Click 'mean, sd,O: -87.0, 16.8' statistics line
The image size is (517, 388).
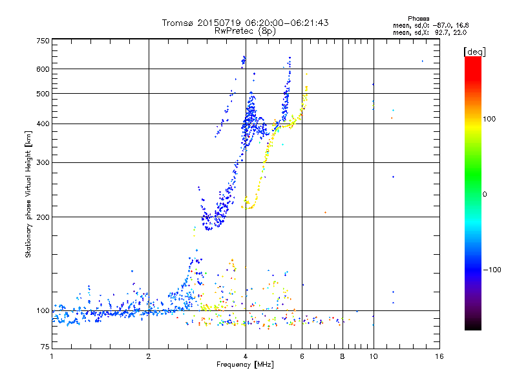[x=431, y=25]
